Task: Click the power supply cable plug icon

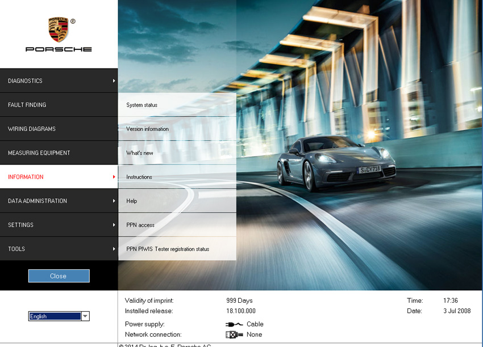Action: tap(234, 324)
